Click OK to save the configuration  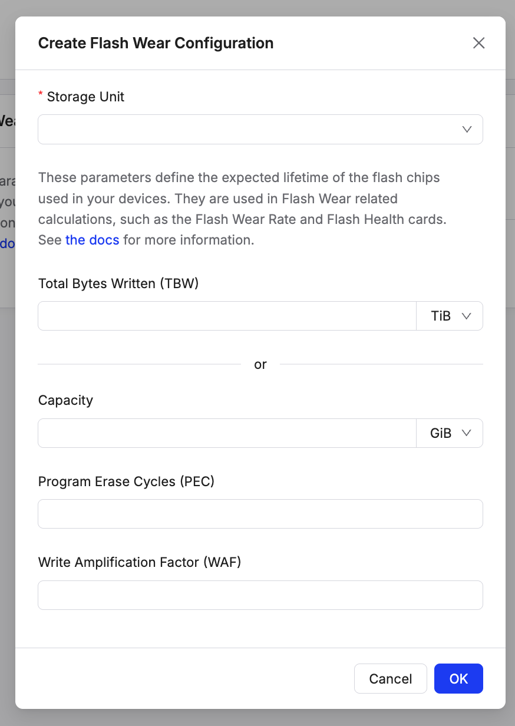coord(458,678)
